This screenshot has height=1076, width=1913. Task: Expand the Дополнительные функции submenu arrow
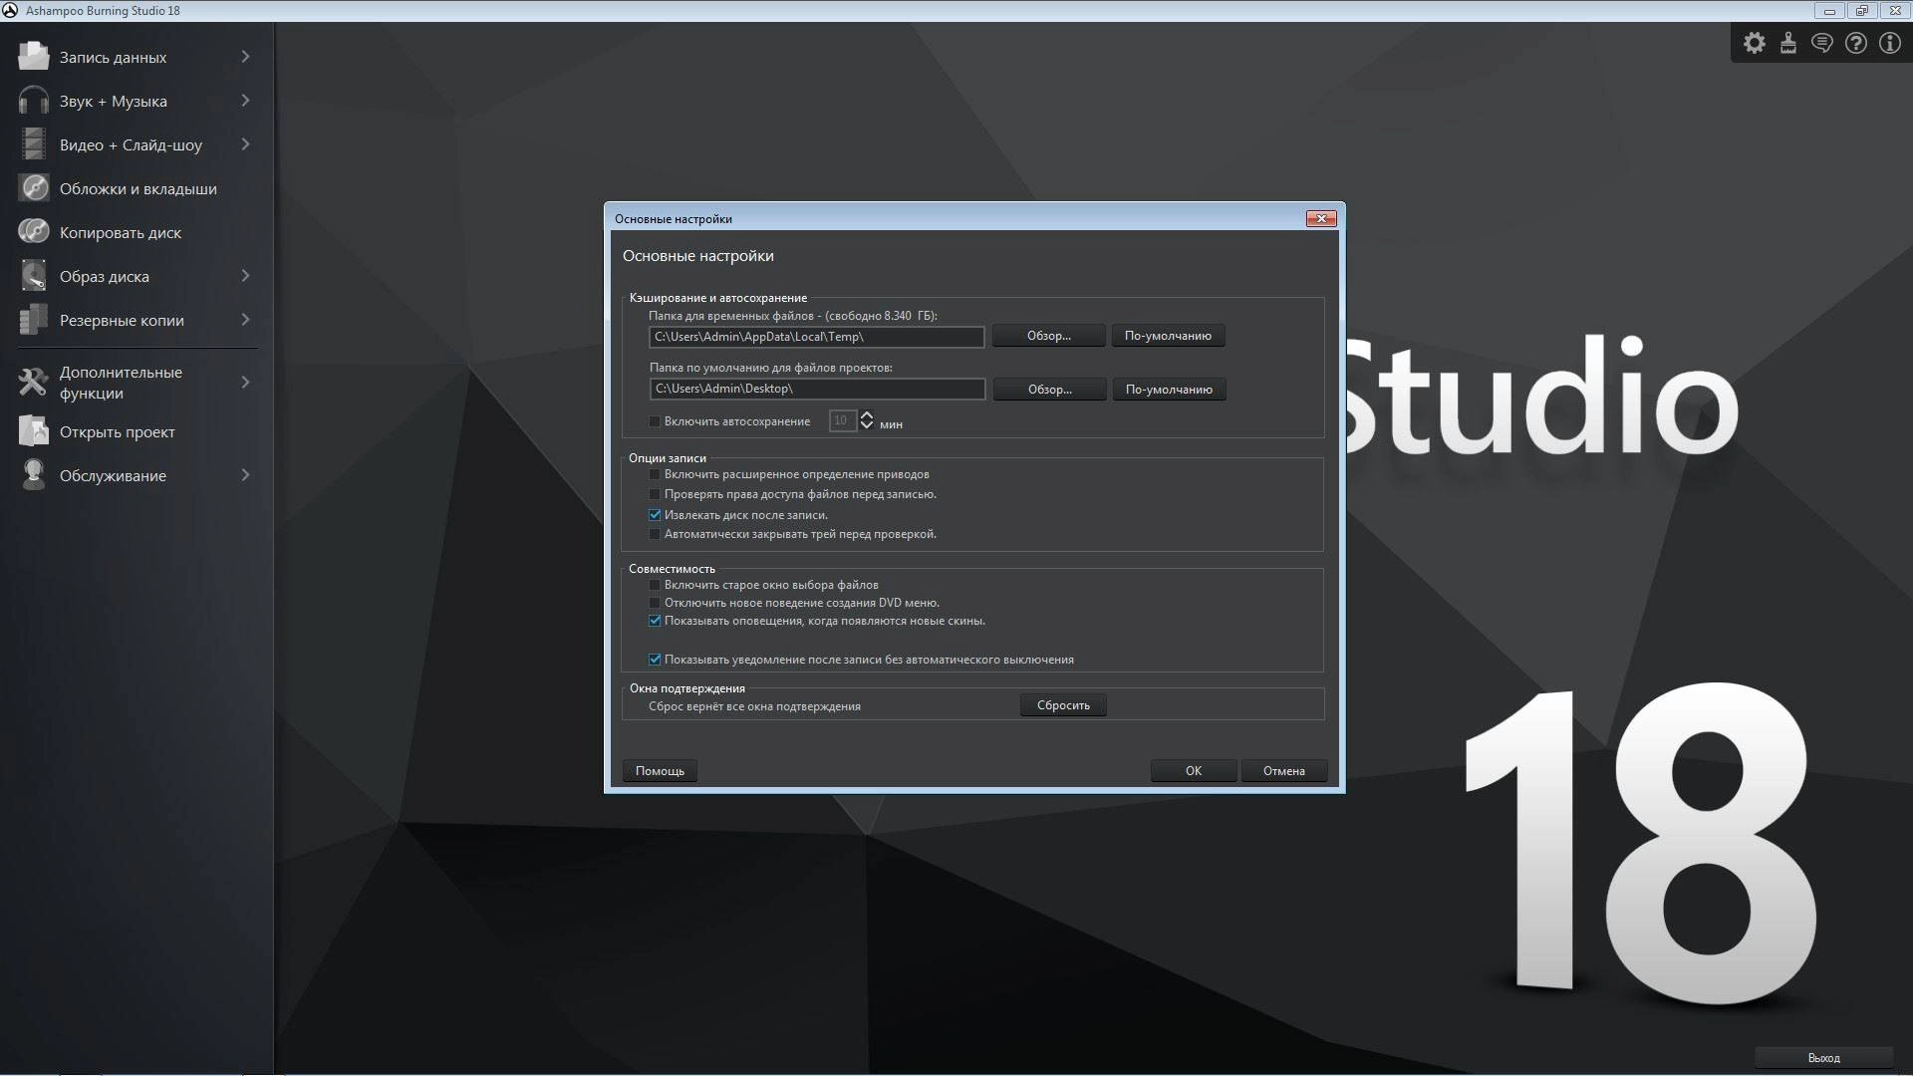point(245,382)
